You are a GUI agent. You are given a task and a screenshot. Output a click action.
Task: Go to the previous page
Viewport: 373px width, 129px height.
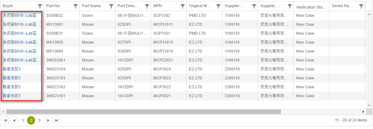point(14,120)
